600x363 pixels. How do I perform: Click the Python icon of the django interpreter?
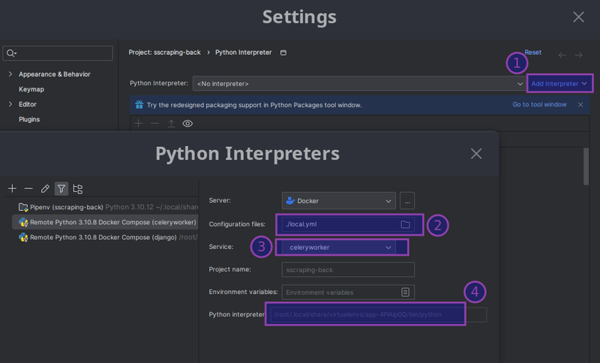[x=23, y=237]
